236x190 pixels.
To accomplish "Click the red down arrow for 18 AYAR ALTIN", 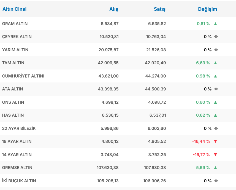I will pos(215,141).
